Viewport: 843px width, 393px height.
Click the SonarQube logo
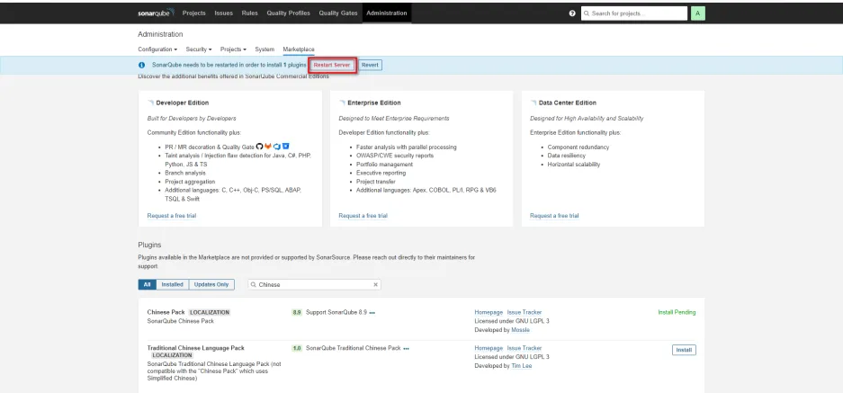[156, 13]
